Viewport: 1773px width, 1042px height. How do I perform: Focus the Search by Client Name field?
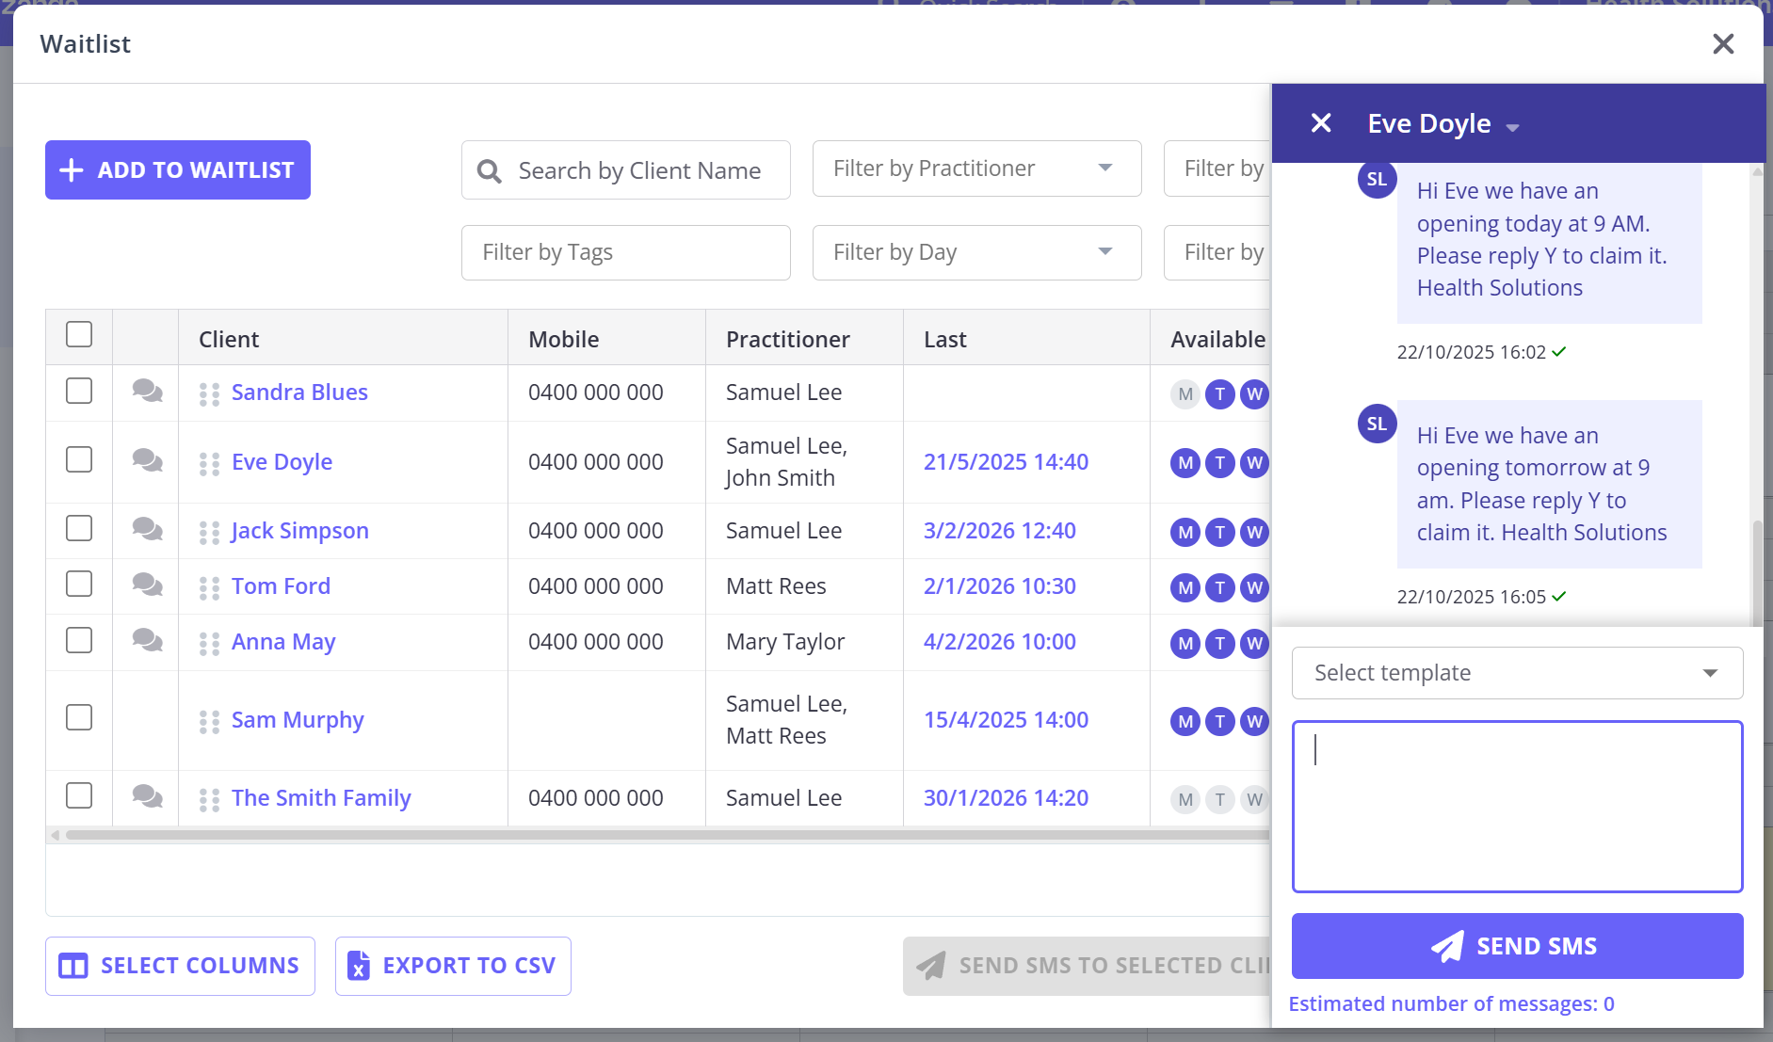pyautogui.click(x=639, y=170)
